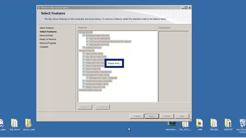Click inside the Description pane
Viewport: 246px width, 138px height.
point(174,66)
